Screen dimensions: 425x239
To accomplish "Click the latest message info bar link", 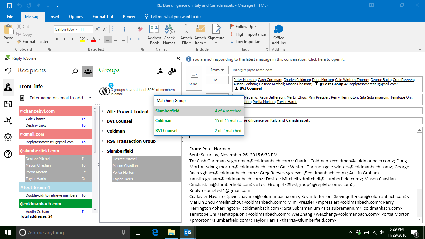I will point(268,59).
